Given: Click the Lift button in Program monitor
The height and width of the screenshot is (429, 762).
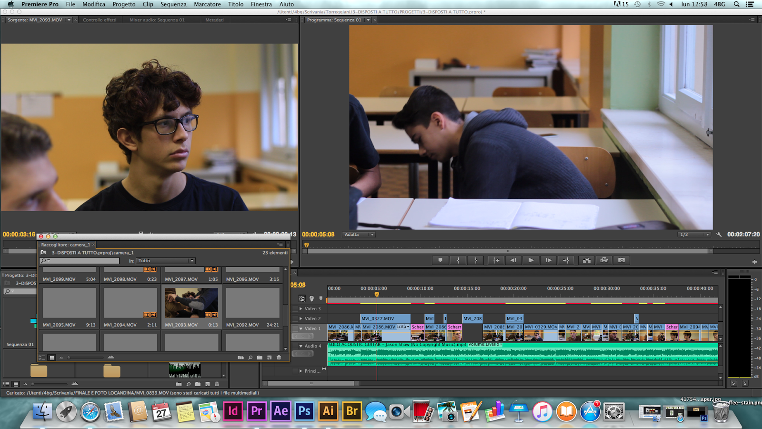Looking at the screenshot, I should pyautogui.click(x=587, y=260).
